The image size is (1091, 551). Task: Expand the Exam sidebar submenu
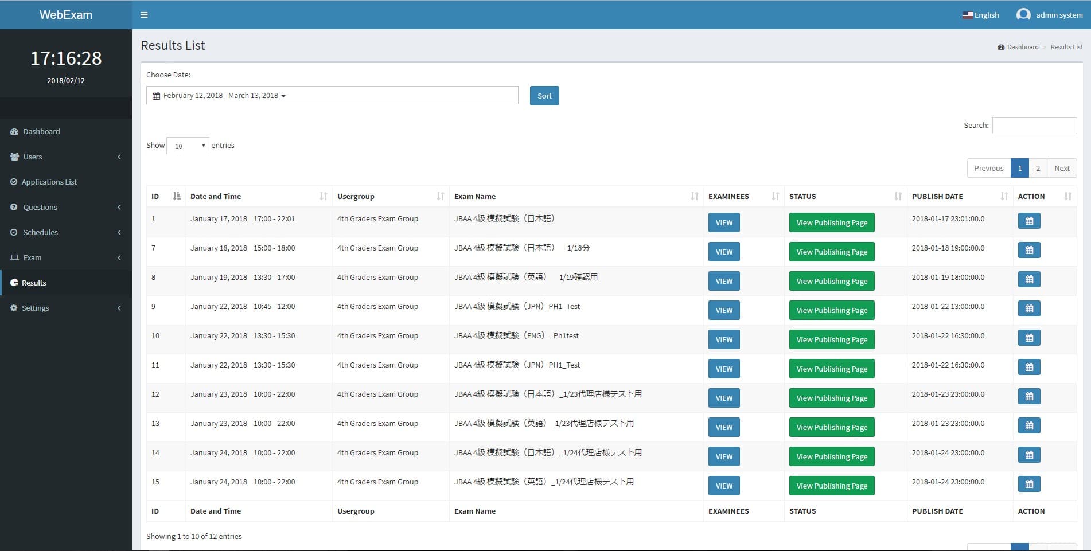click(66, 257)
